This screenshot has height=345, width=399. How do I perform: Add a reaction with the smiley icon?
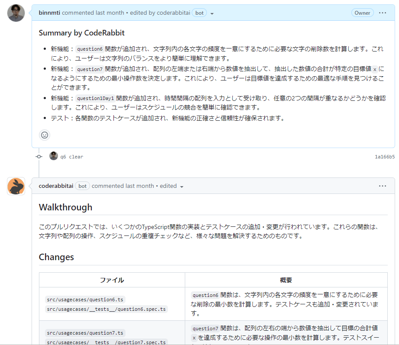(x=45, y=135)
